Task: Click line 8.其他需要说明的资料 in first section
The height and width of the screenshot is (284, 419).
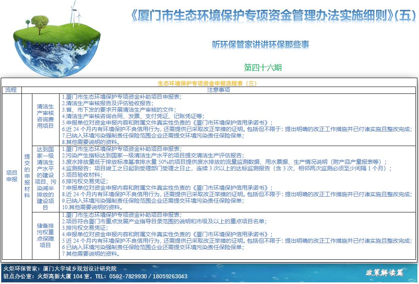Action: pos(91,142)
